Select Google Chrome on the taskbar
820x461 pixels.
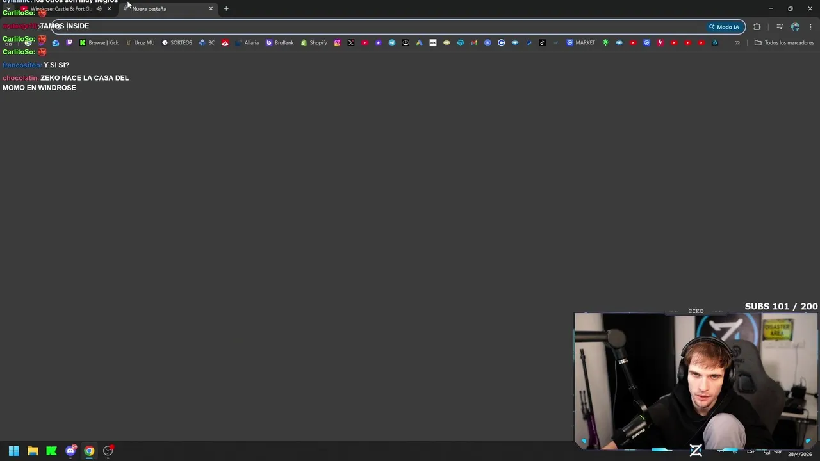point(89,451)
